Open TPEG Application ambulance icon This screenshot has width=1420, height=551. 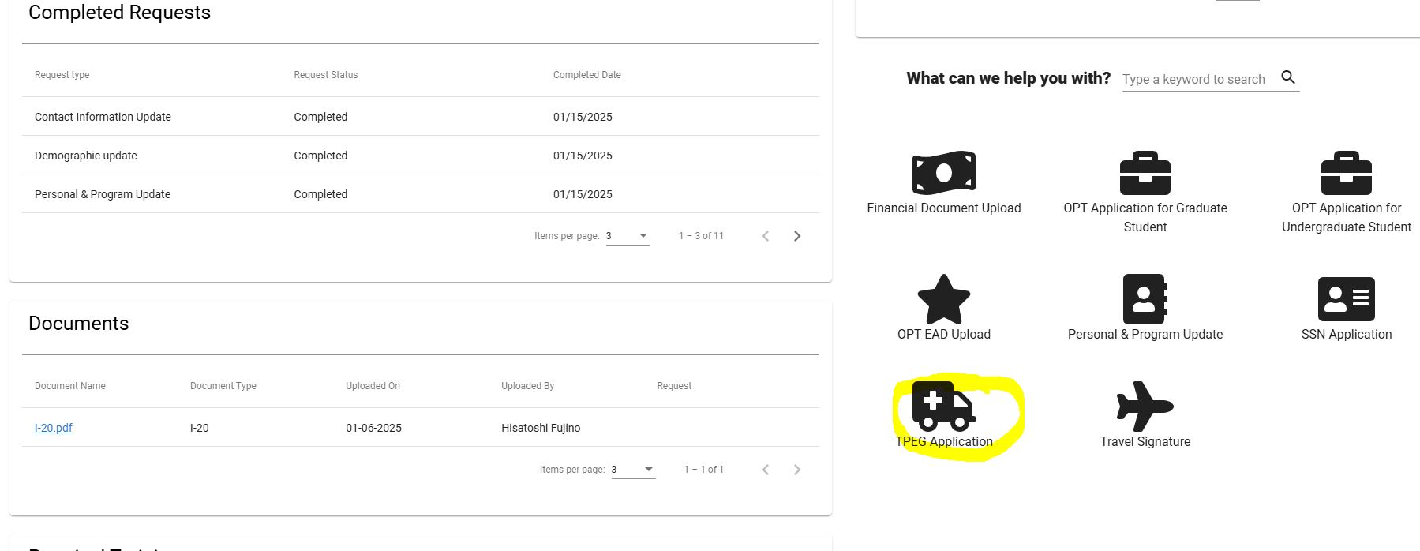(x=943, y=407)
